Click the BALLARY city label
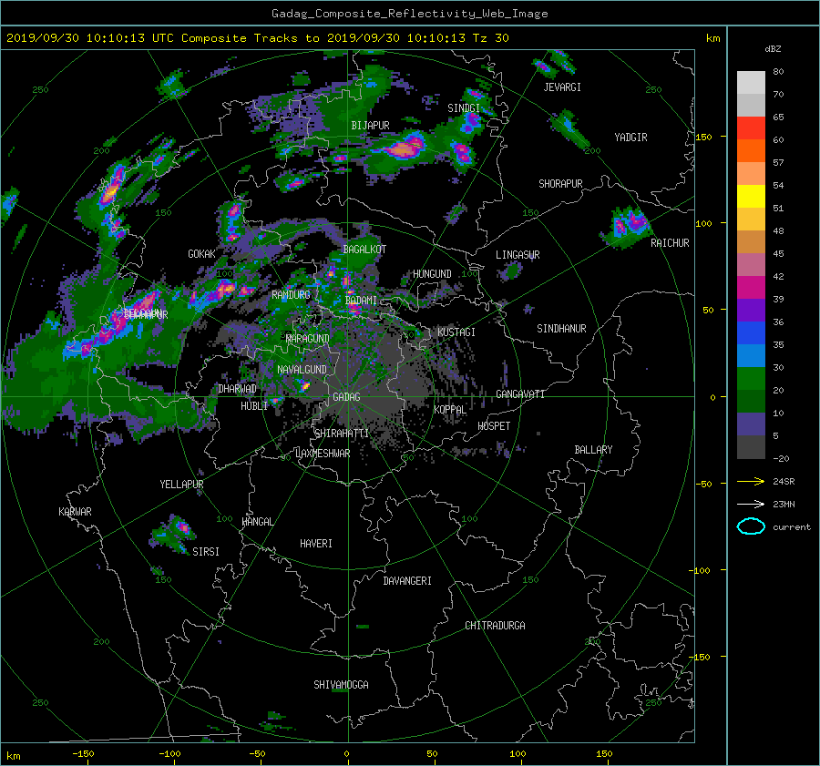 (x=593, y=450)
